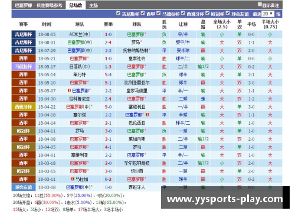Click the 时间 column header
This screenshot has height=214, width=295.
47,24
